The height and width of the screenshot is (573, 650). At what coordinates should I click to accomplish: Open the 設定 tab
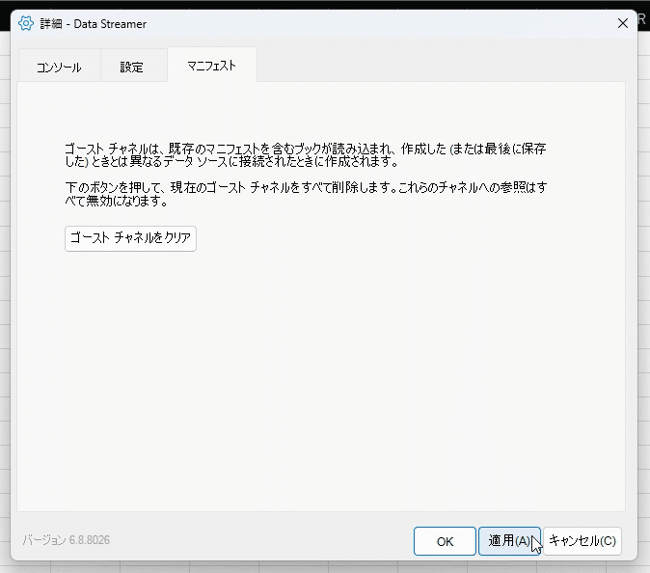[x=133, y=67]
